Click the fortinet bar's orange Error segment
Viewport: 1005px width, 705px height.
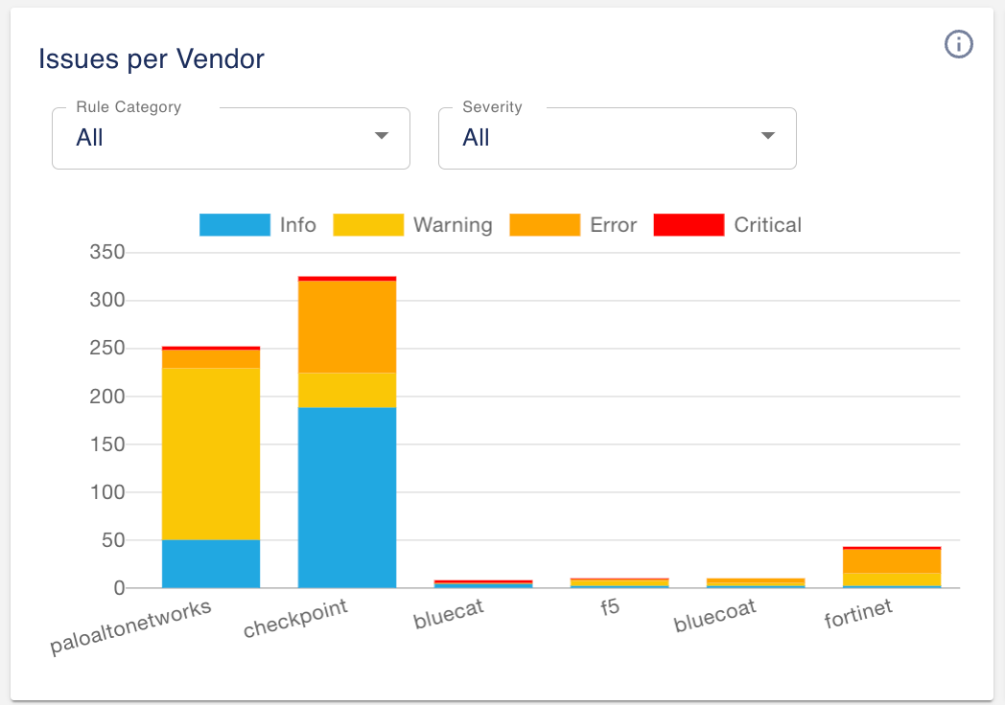892,561
